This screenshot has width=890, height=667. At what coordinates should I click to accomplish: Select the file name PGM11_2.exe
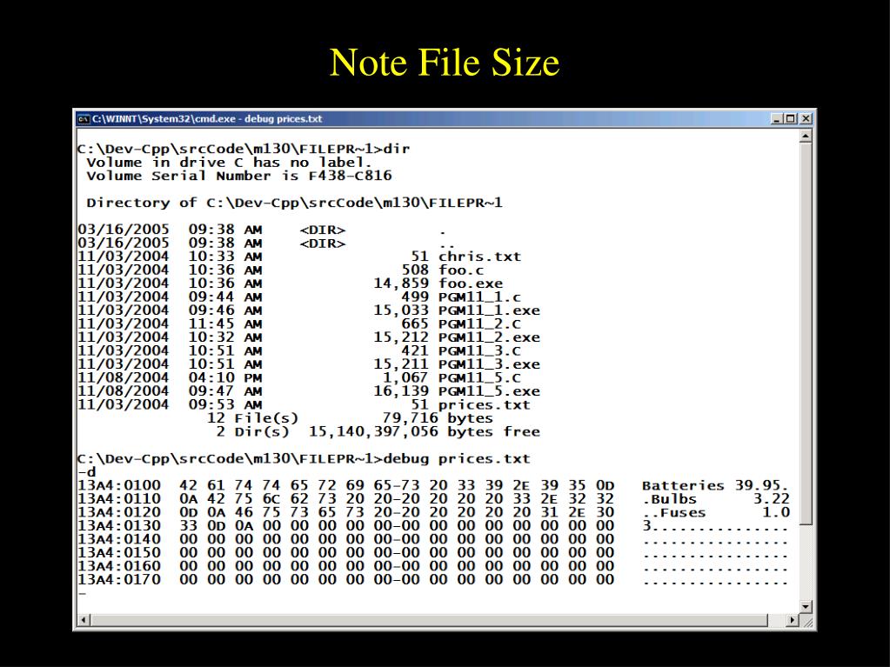(x=489, y=337)
